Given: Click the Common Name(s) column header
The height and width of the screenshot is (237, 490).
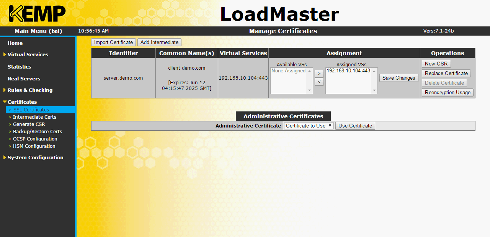Looking at the screenshot, I should point(187,53).
